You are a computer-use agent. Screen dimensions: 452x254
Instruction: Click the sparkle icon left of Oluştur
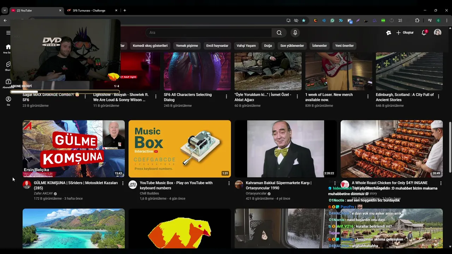[388, 32]
